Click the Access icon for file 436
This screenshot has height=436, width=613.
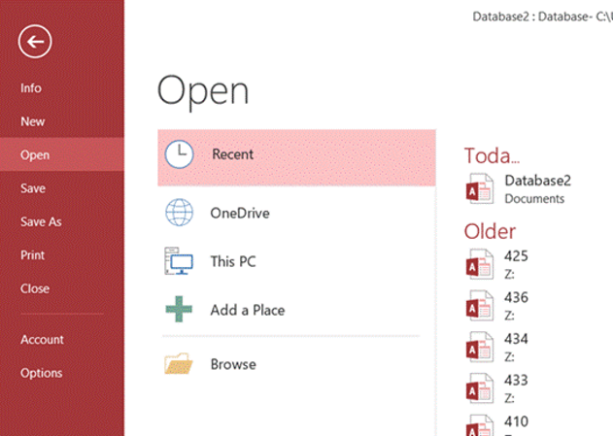[x=480, y=306]
